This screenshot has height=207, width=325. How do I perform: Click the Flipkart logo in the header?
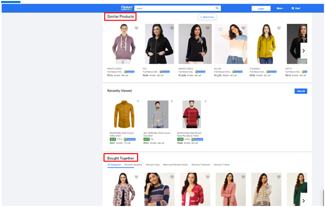coord(127,8)
